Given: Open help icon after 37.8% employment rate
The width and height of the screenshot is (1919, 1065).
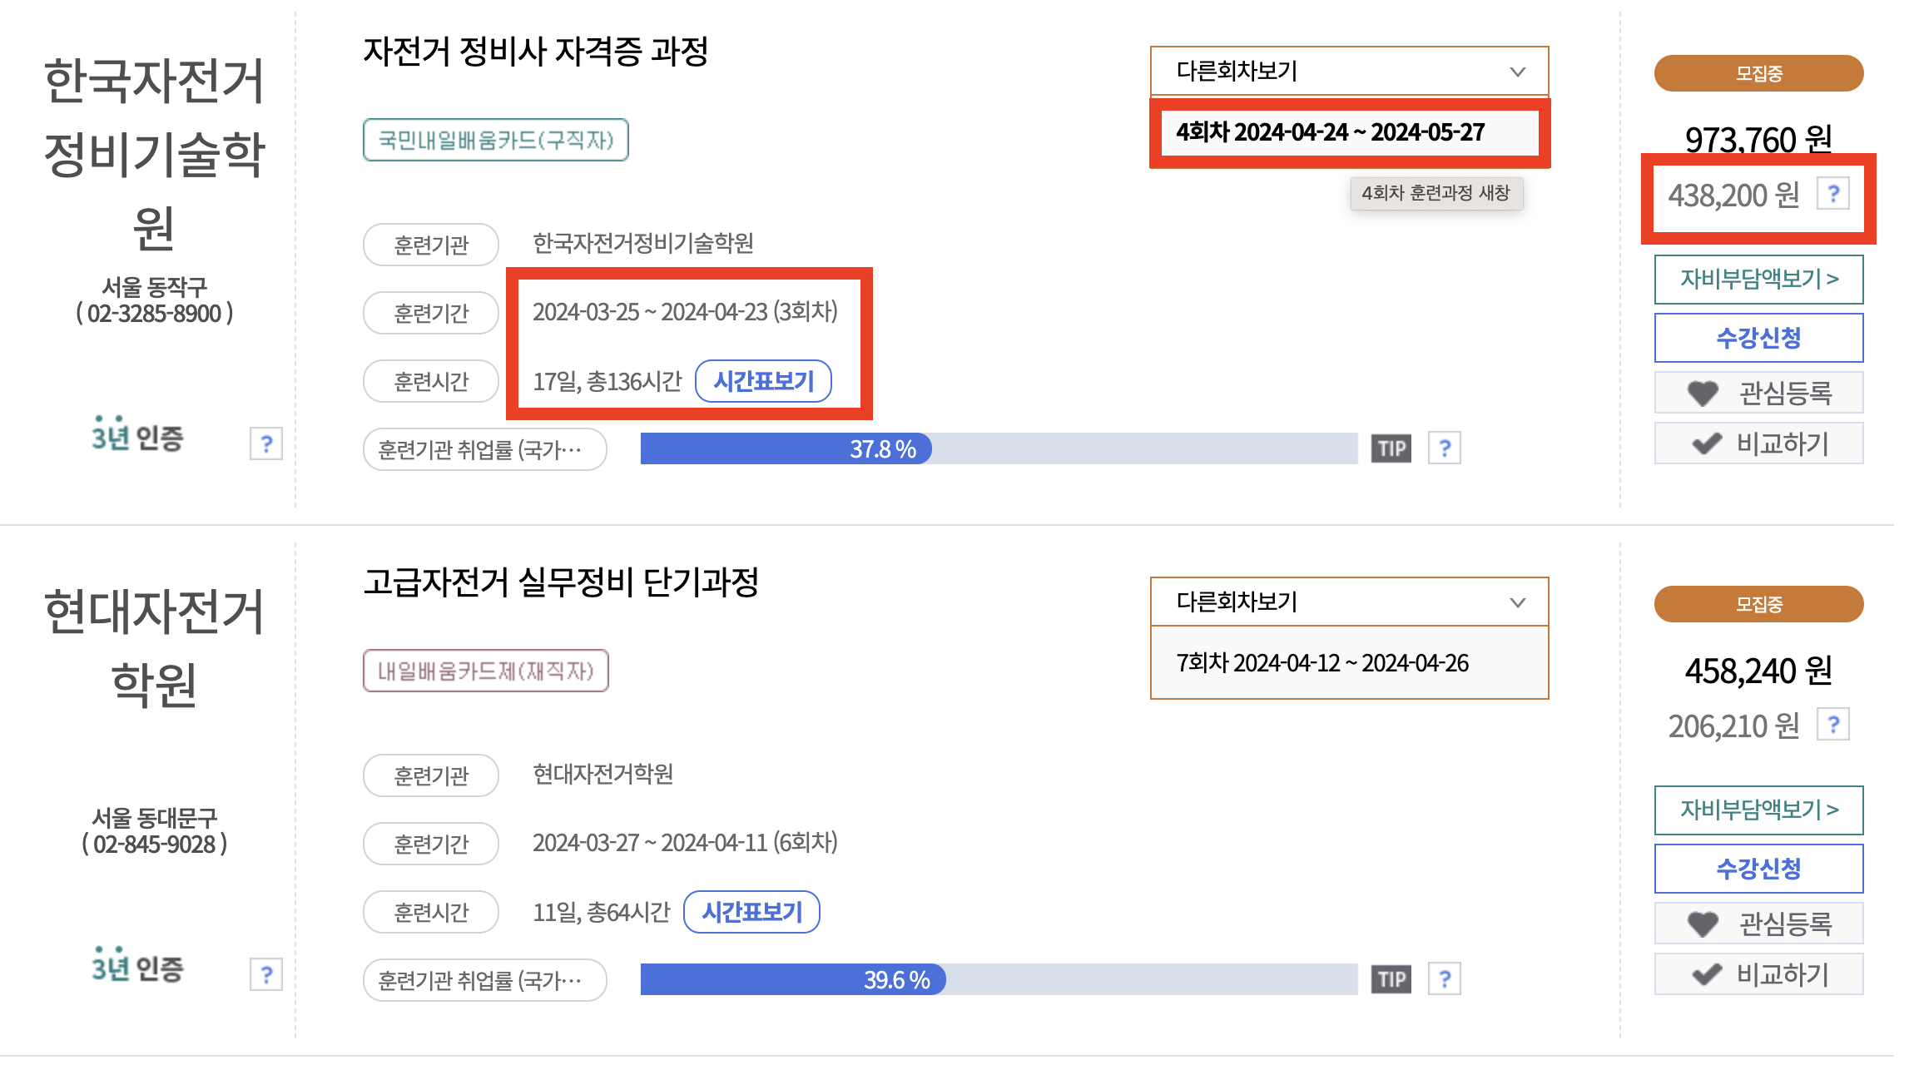Looking at the screenshot, I should pos(1445,448).
